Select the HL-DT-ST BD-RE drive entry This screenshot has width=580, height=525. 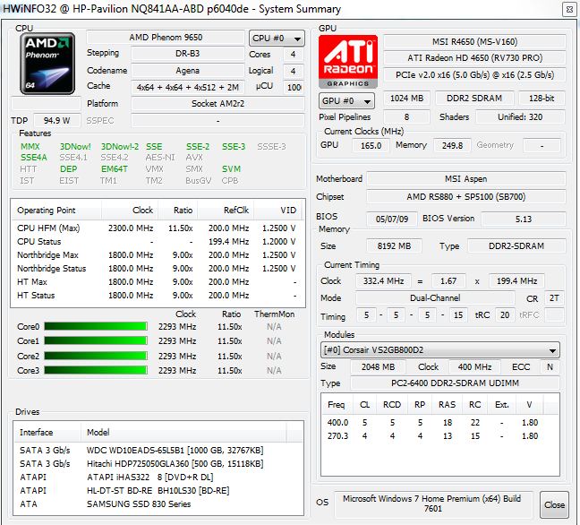point(158,491)
